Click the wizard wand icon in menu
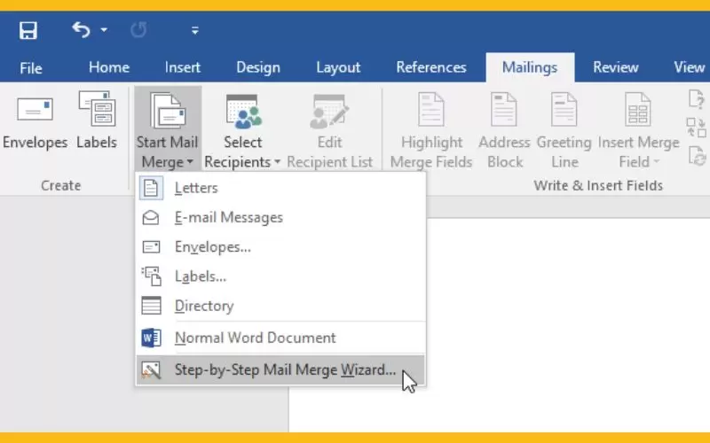The height and width of the screenshot is (443, 710). [151, 369]
